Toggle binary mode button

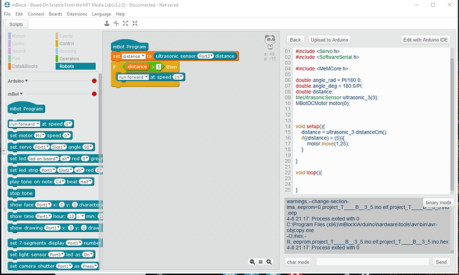coord(438,203)
